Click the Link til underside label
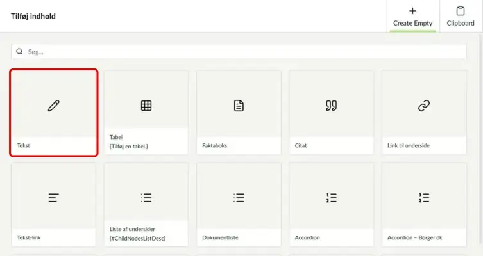The height and width of the screenshot is (256, 483). [409, 146]
